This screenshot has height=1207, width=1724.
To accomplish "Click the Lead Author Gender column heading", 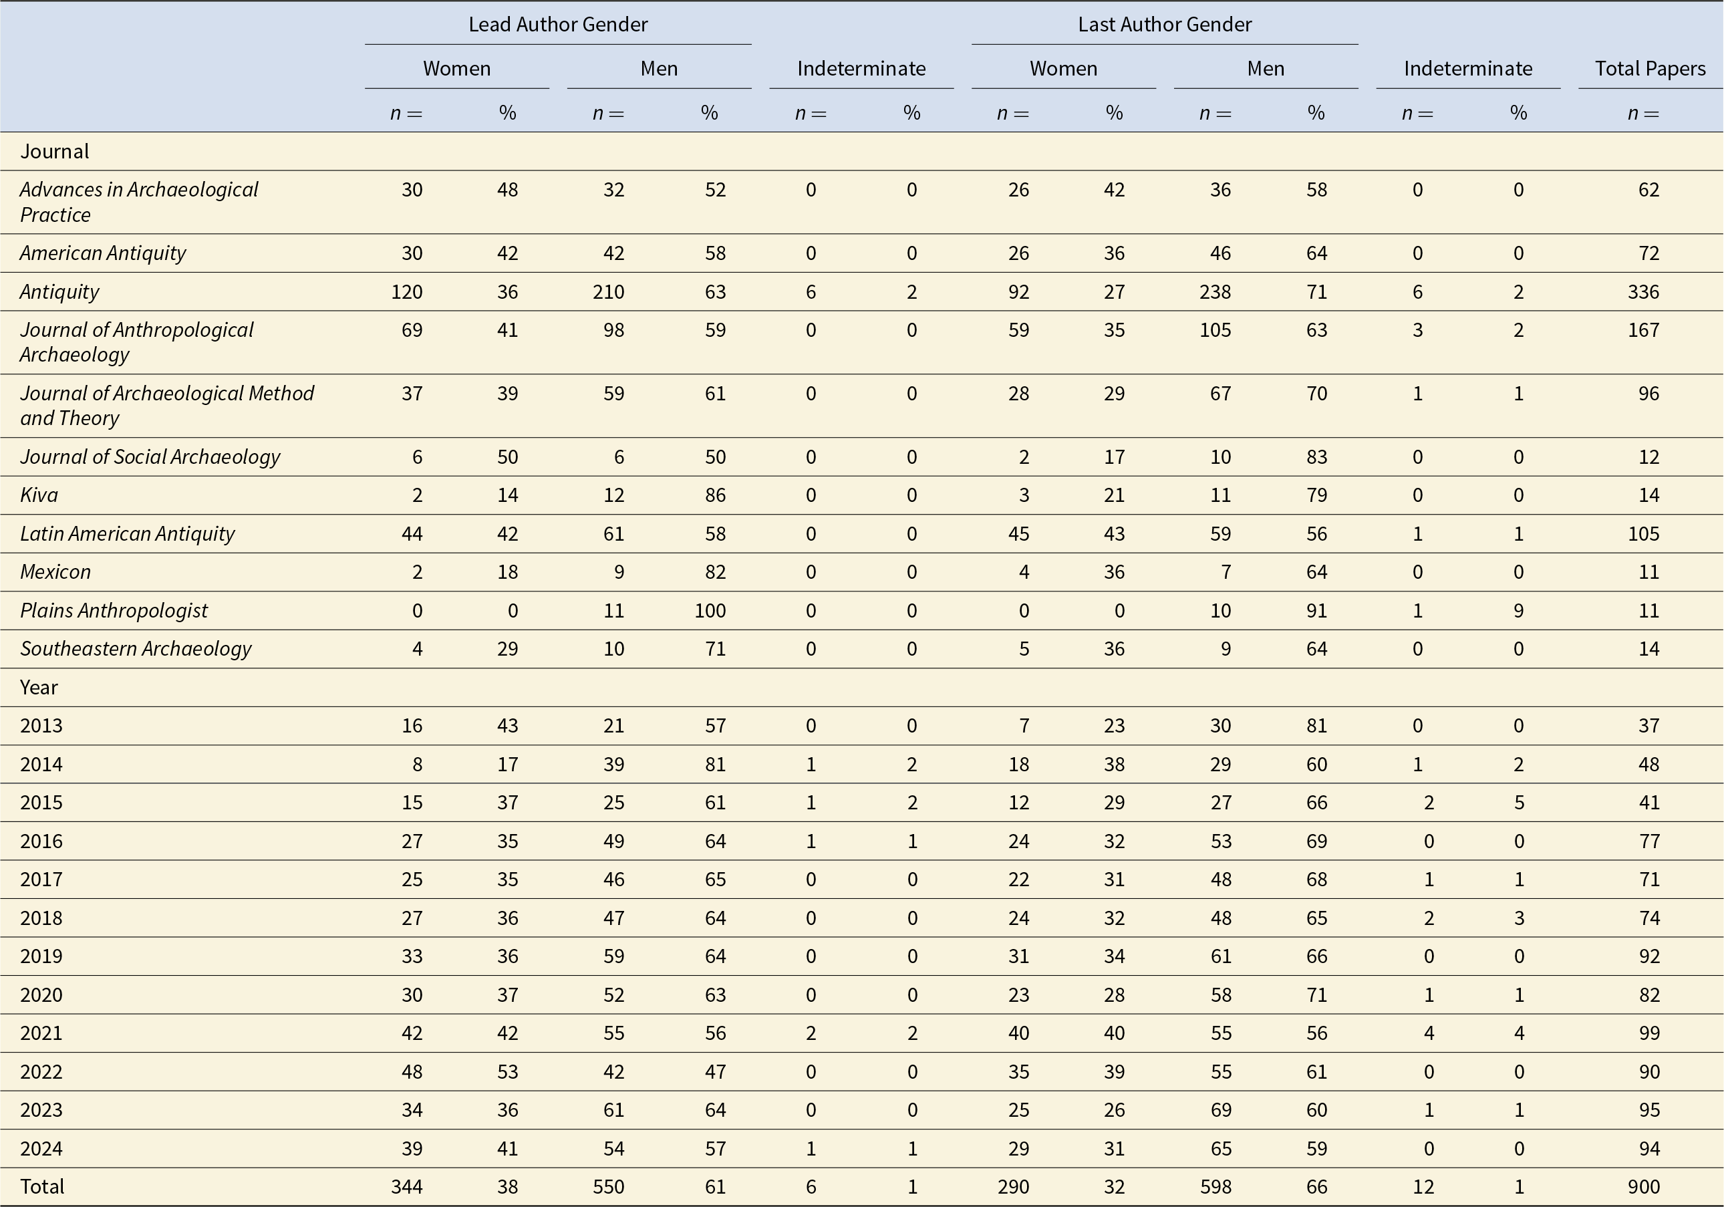I will coord(558,24).
